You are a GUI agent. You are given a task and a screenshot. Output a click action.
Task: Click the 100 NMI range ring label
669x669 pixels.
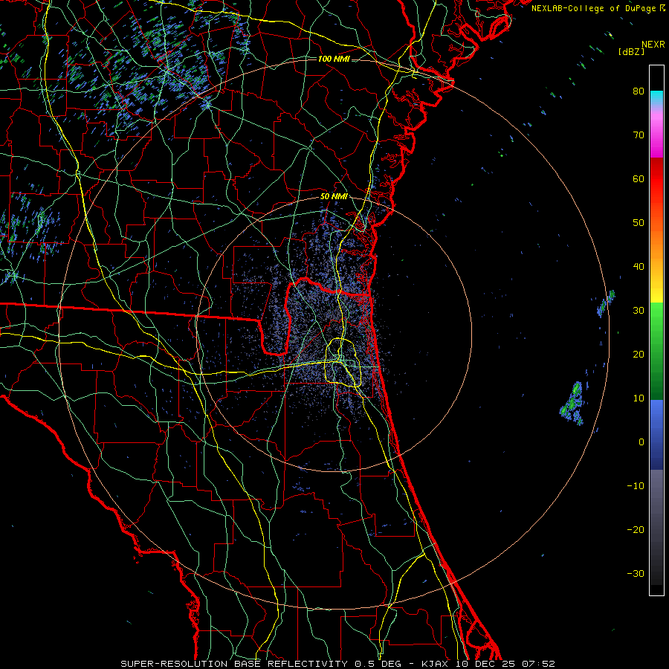click(334, 59)
